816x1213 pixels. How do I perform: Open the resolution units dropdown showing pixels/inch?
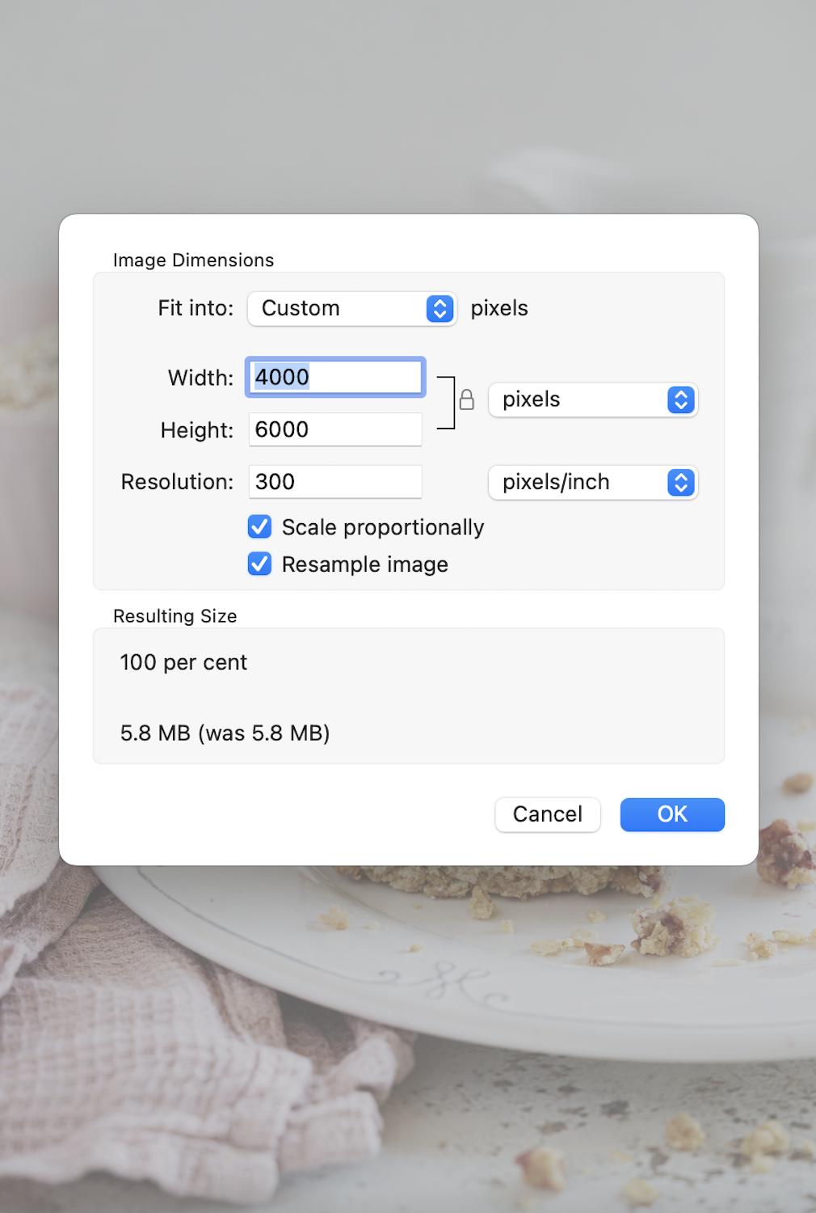click(x=592, y=482)
